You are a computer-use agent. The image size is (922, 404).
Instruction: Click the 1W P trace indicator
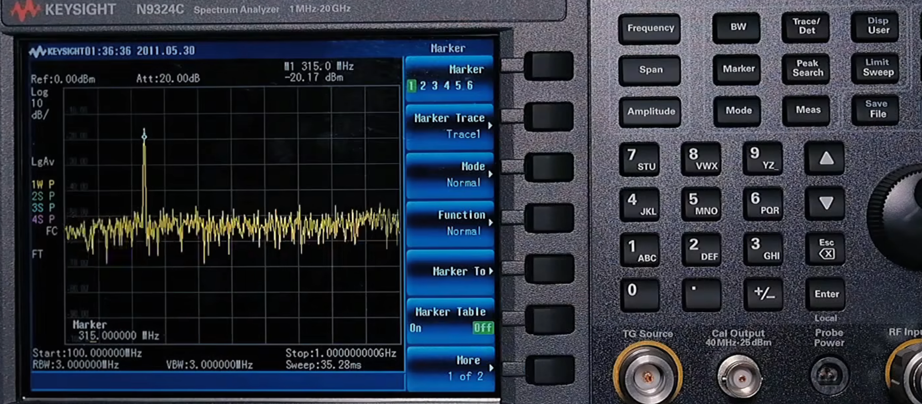[43, 184]
